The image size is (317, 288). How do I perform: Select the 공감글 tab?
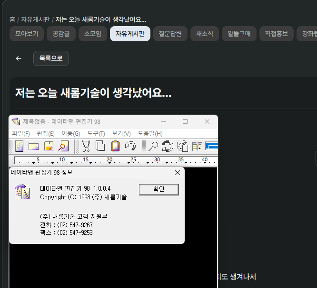click(61, 34)
